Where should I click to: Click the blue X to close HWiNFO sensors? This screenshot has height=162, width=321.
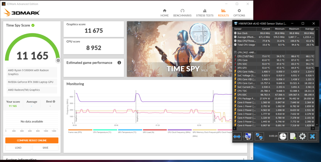pos(312,136)
